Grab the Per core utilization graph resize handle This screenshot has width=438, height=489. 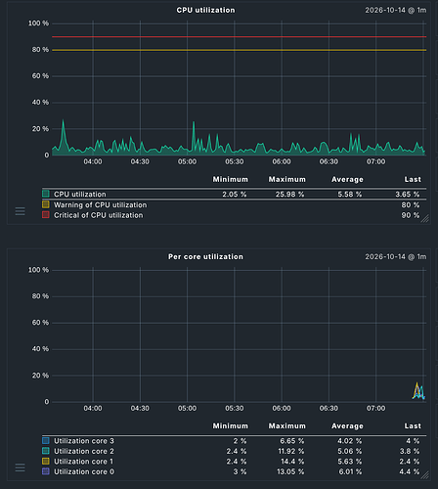tap(425, 475)
